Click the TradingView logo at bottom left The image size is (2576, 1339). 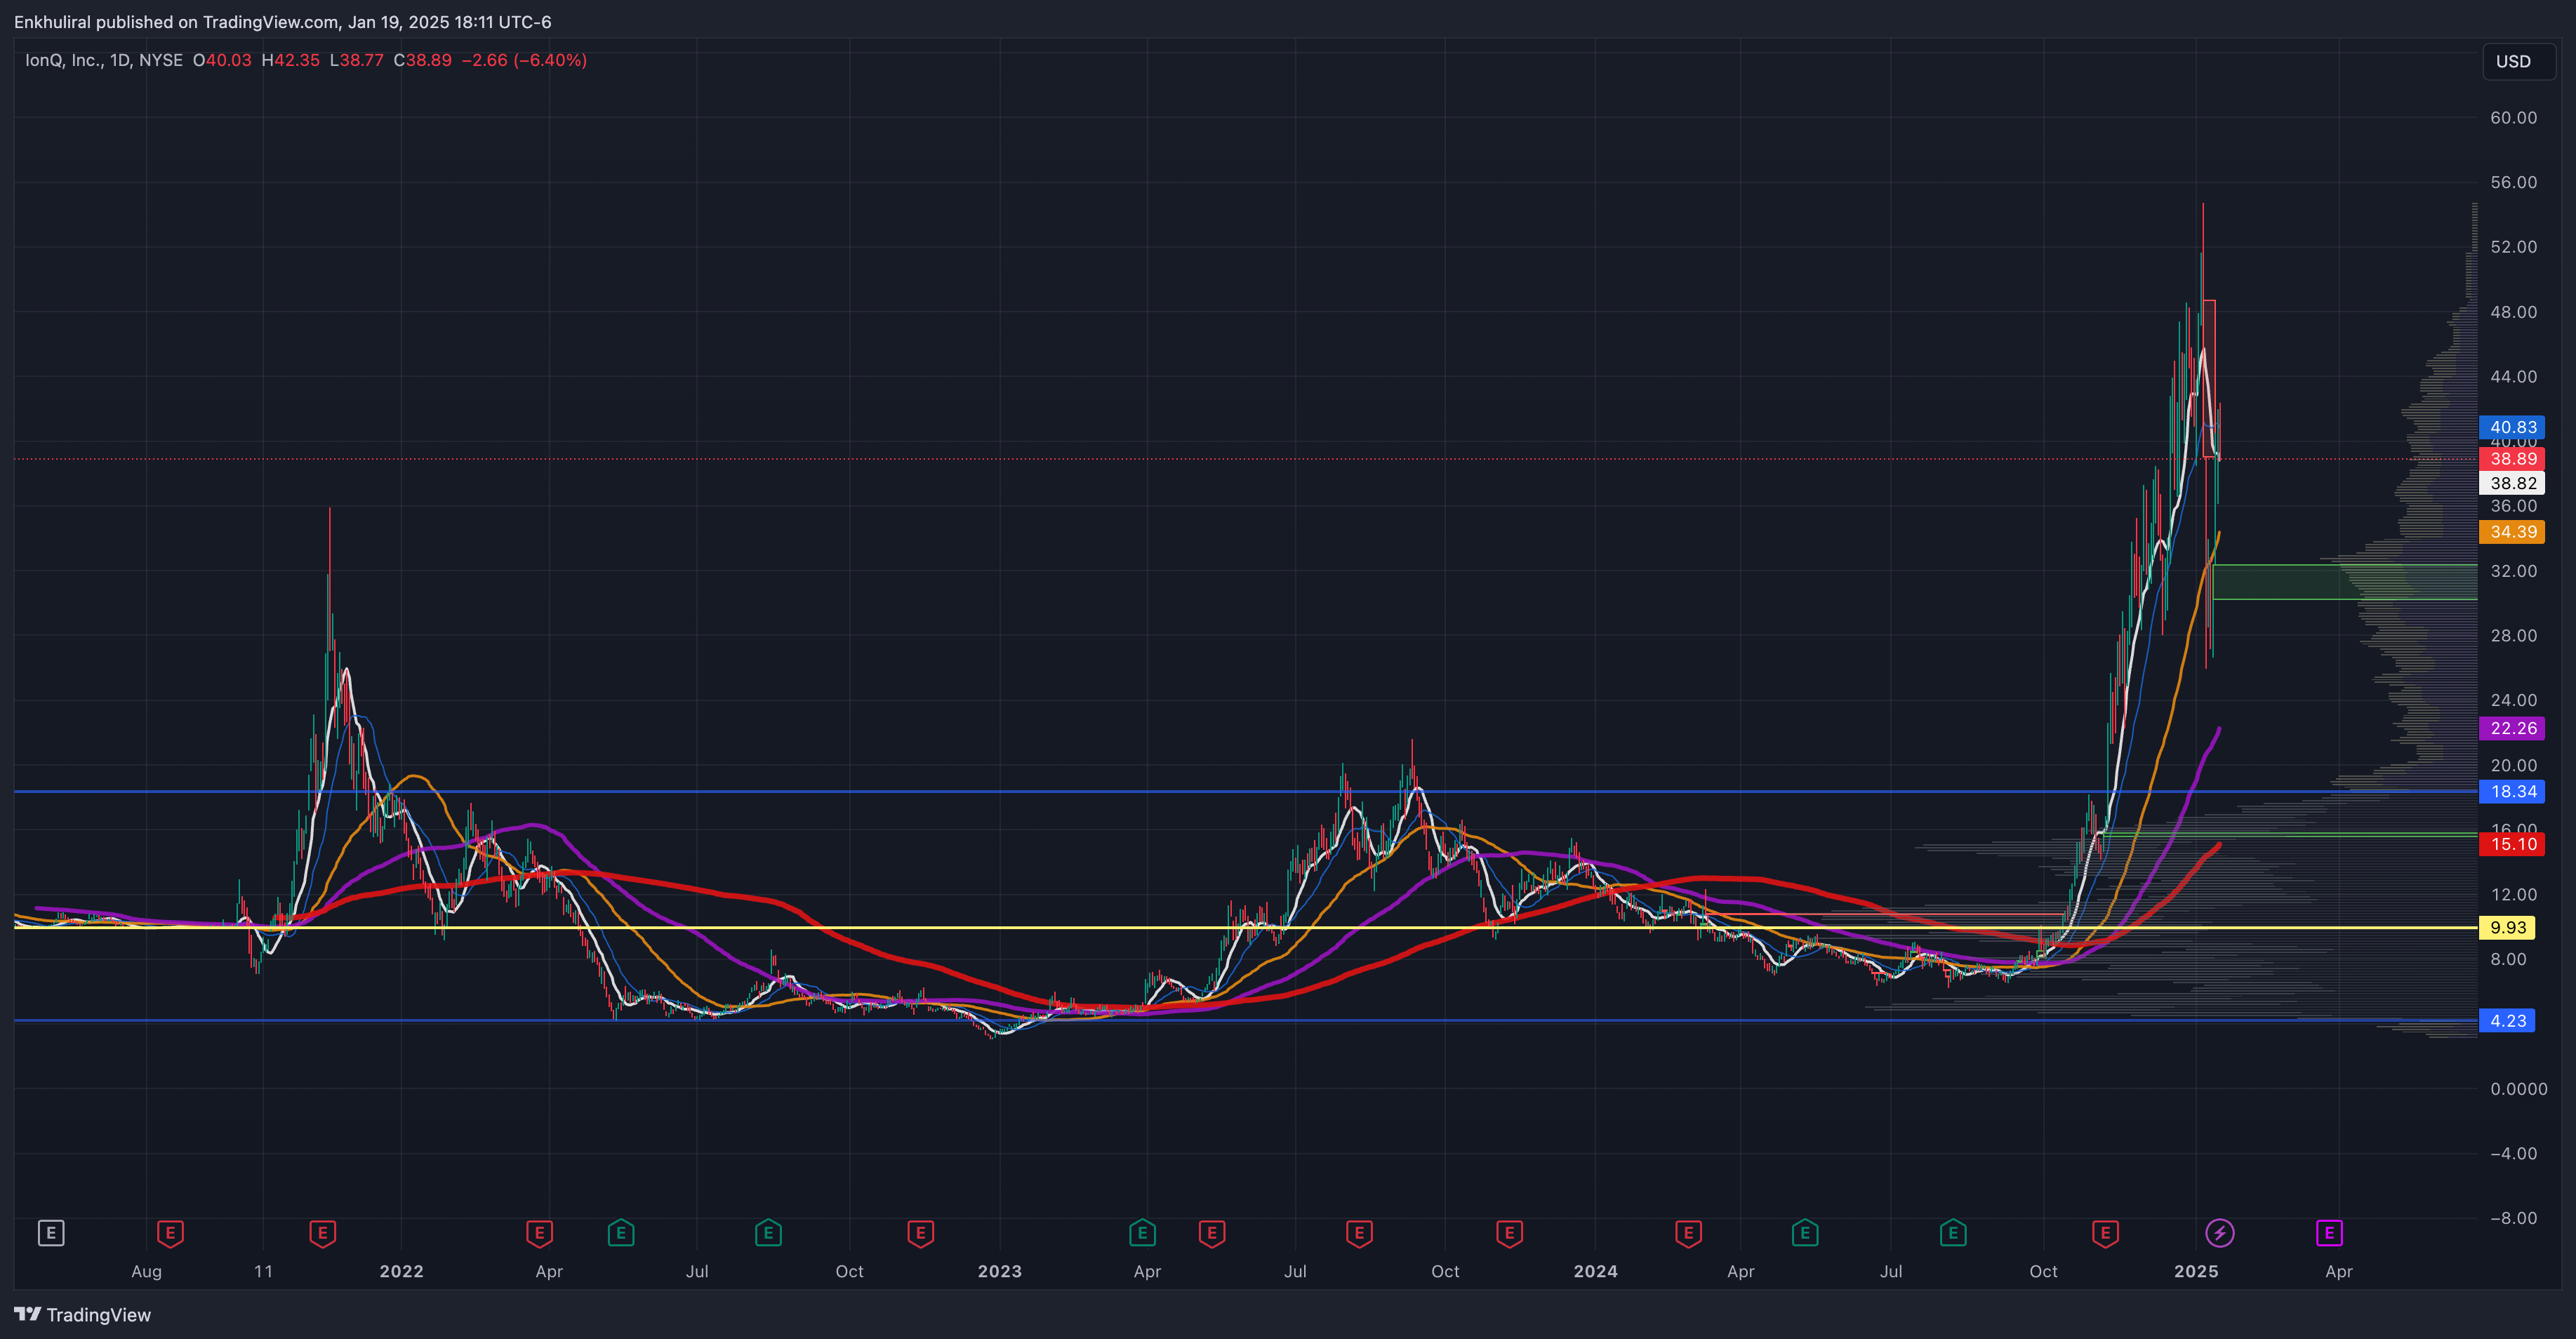pyautogui.click(x=83, y=1315)
